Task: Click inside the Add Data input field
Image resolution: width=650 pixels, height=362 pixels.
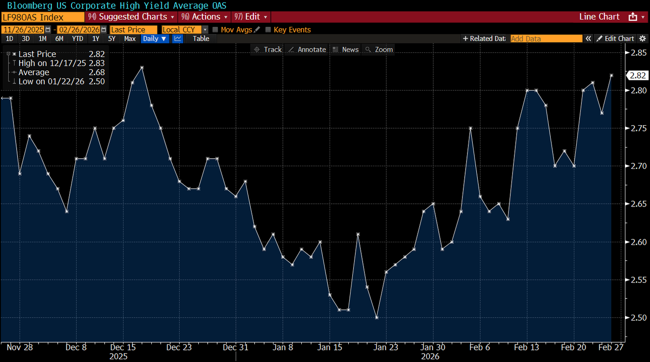Action: pos(546,39)
